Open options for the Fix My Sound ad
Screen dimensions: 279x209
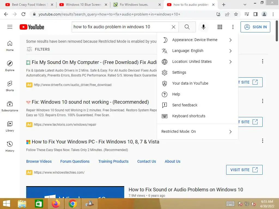(x=262, y=61)
